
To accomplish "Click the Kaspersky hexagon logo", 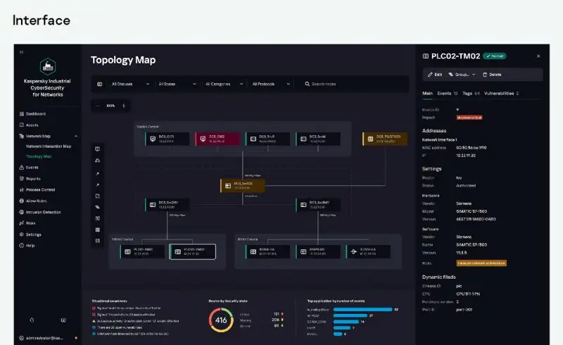I will 48,67.
